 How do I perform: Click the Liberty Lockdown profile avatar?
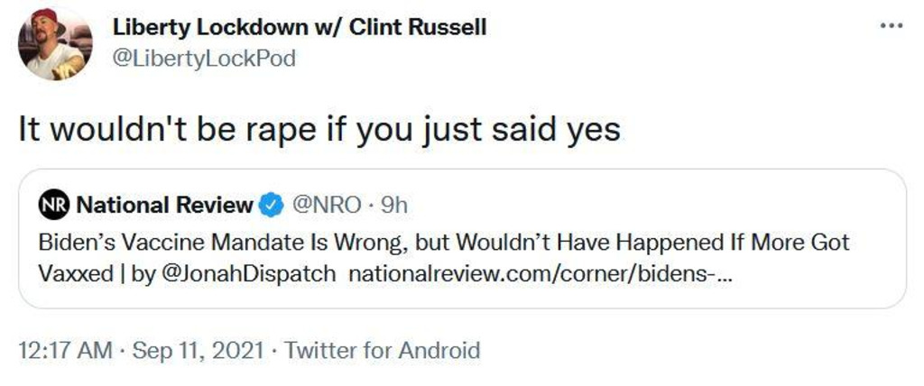[55, 44]
